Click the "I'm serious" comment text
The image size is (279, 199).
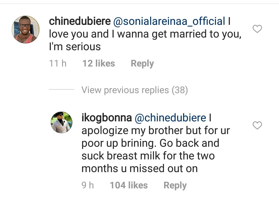tap(75, 47)
